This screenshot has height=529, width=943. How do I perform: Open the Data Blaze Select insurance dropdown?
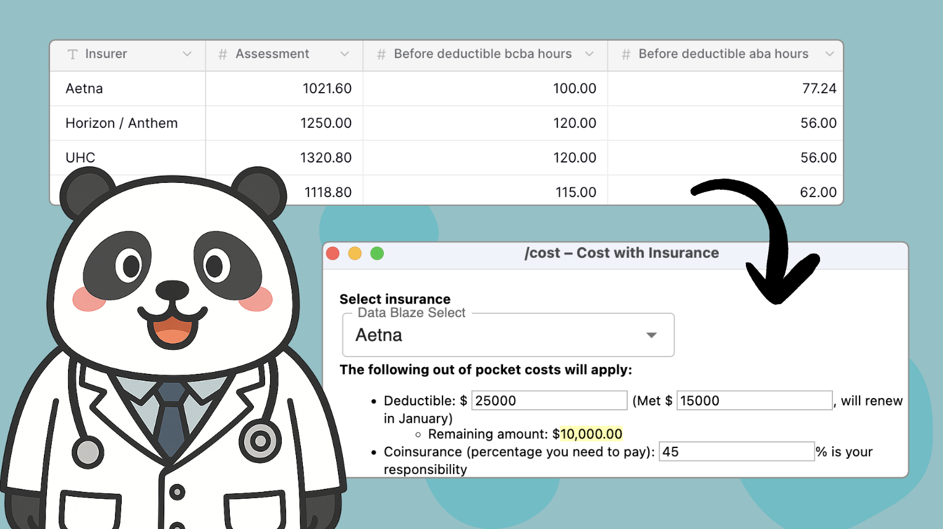(508, 335)
